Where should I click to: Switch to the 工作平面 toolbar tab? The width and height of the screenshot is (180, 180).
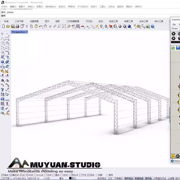click(19, 21)
